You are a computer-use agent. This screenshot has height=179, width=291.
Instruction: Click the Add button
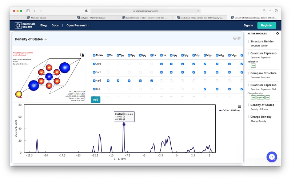coord(95,99)
